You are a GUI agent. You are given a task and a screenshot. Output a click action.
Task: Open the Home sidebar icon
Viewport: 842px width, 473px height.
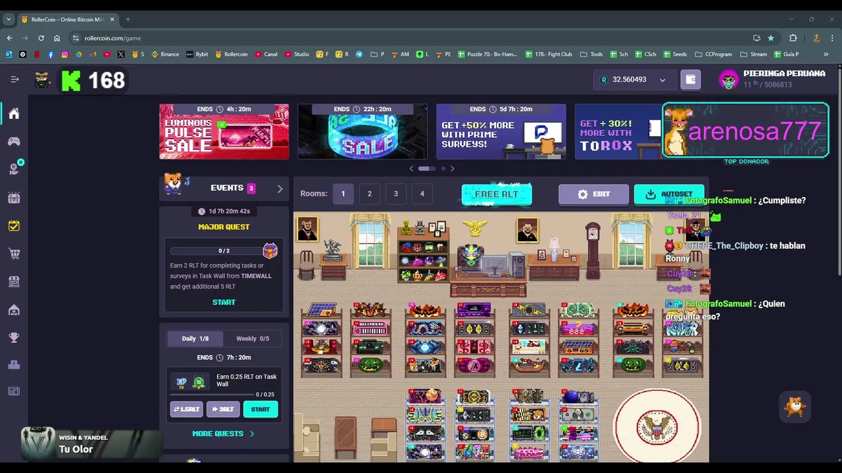[x=14, y=114]
